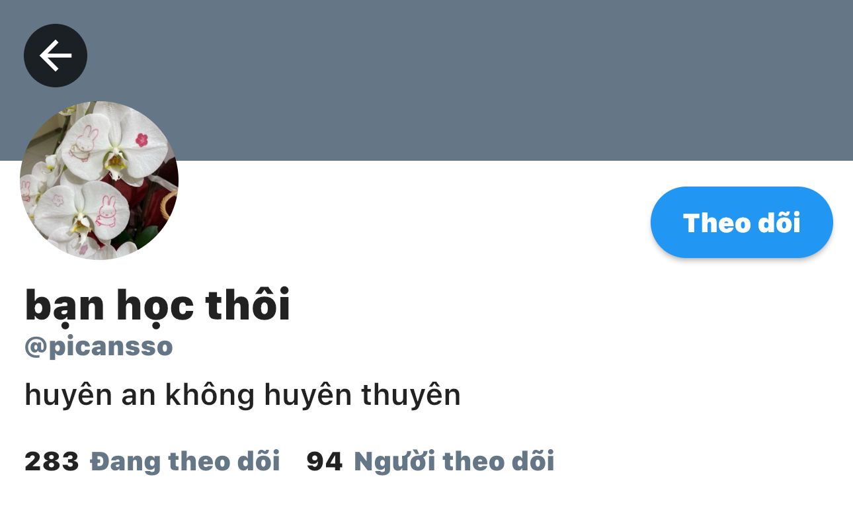Click the red flower stamp on avatar orchid
The image size is (853, 516).
142,140
